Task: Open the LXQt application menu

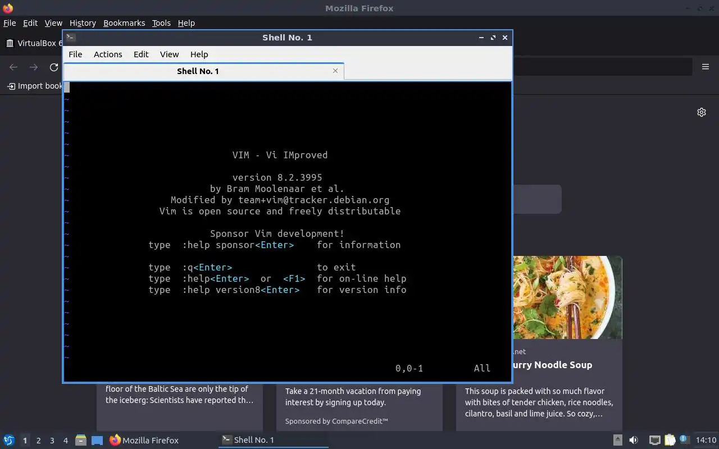Action: (8, 440)
